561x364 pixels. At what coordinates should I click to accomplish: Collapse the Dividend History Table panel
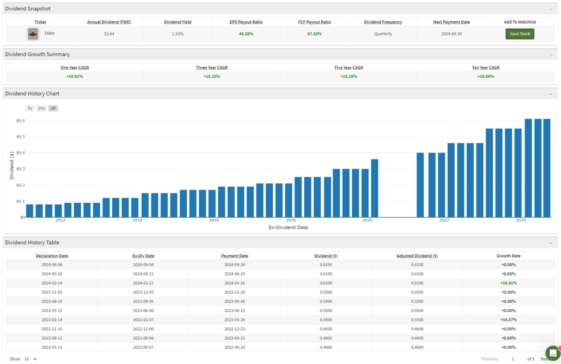tap(551, 243)
